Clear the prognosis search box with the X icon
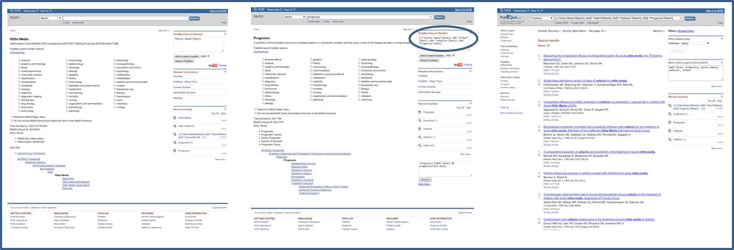Image resolution: width=734 pixels, height=250 pixels. pos(431,18)
